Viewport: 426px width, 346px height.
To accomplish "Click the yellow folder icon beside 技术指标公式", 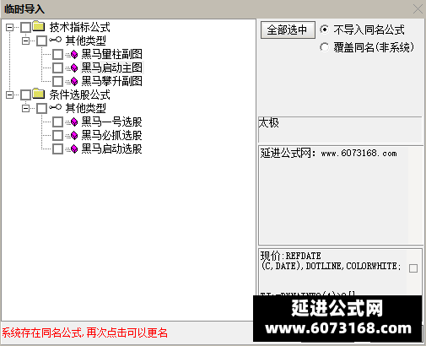I will click(x=39, y=26).
